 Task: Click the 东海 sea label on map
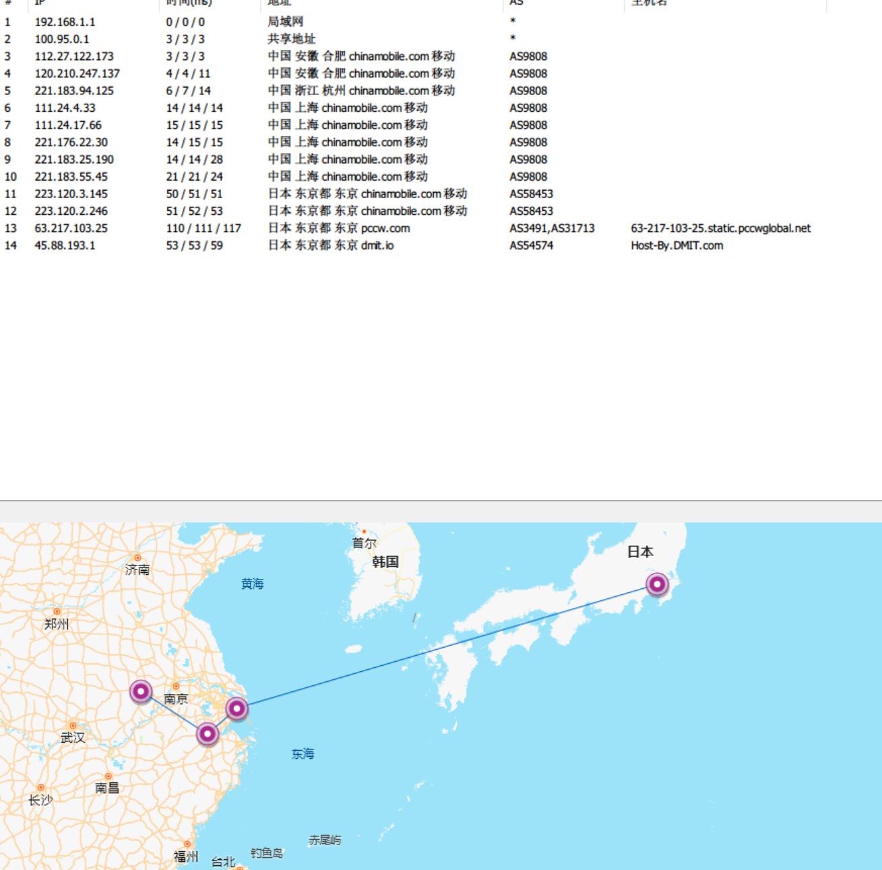303,754
